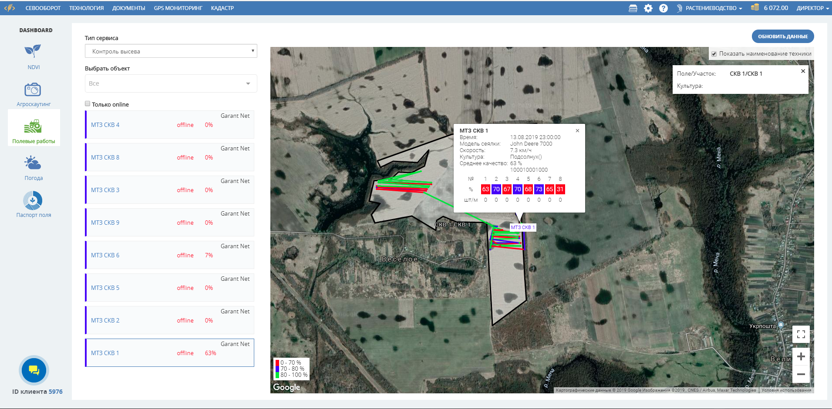832x409 pixels.
Task: Open the Агроскаутинг camera icon
Action: click(33, 90)
